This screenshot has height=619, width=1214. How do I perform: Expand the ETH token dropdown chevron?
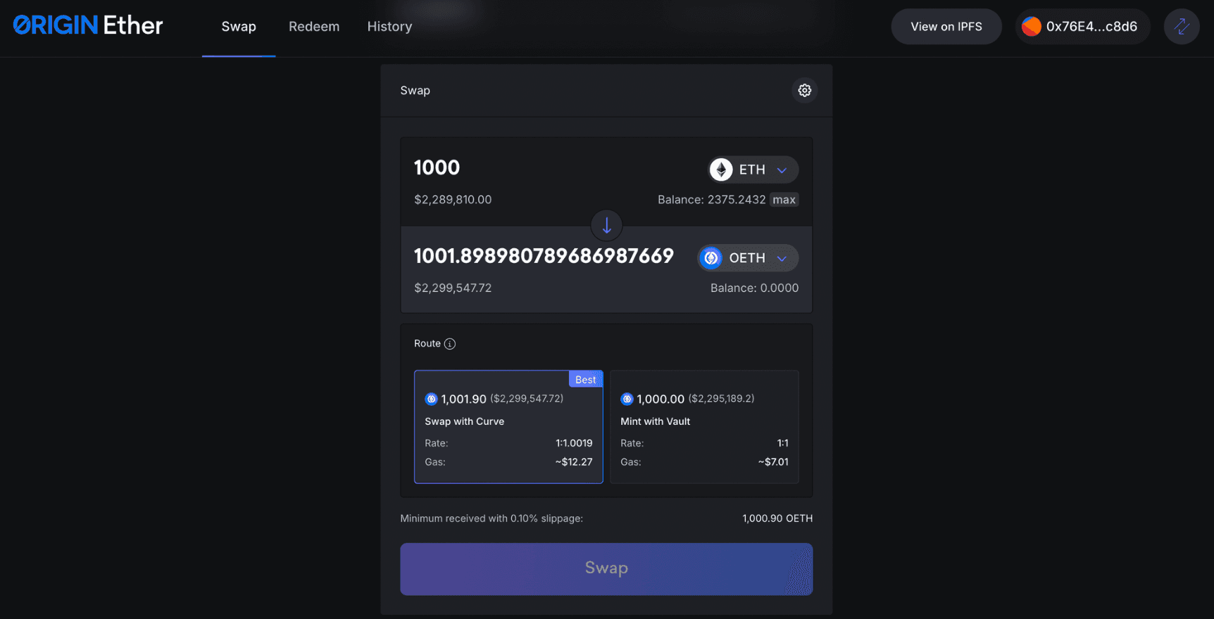(782, 170)
